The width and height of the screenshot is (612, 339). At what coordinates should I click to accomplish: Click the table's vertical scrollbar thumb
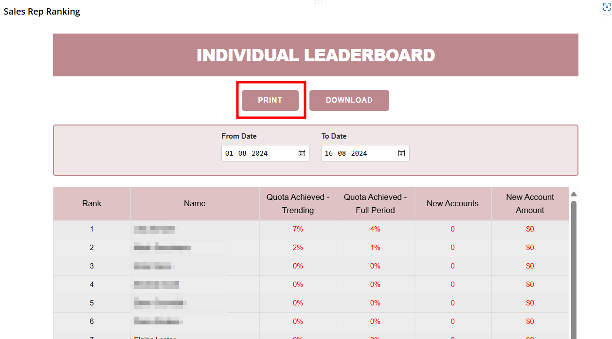(574, 268)
